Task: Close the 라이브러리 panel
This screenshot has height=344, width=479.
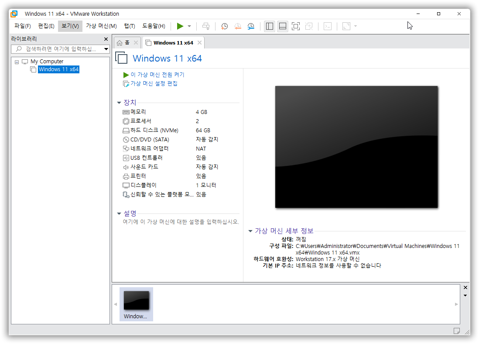Action: coord(106,39)
